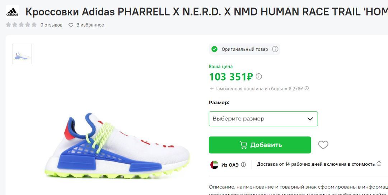Click the В избранное text link

(x=90, y=25)
